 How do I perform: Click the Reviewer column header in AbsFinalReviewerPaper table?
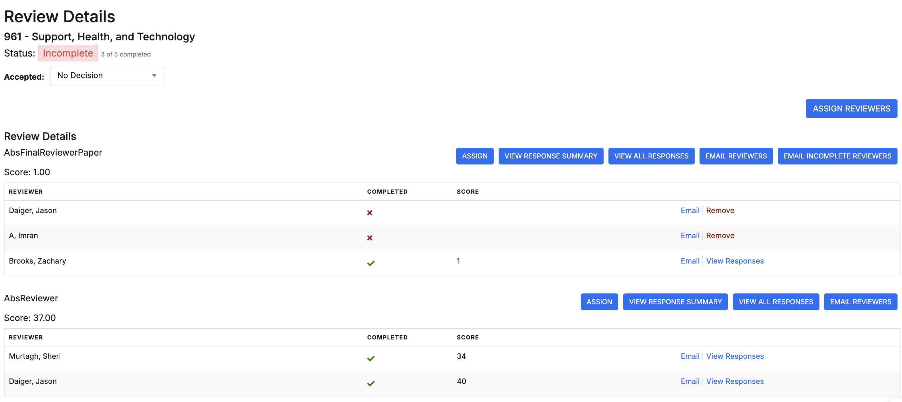tap(26, 191)
